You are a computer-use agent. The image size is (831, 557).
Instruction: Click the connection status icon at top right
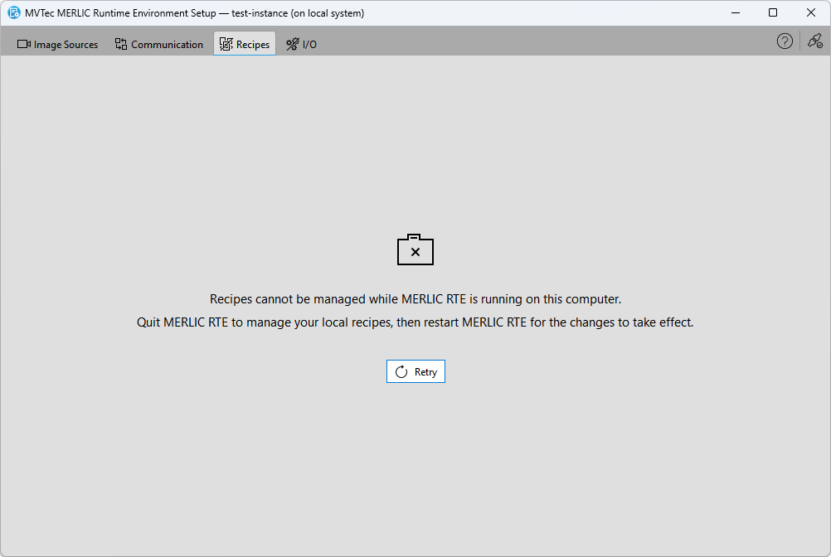click(x=815, y=41)
